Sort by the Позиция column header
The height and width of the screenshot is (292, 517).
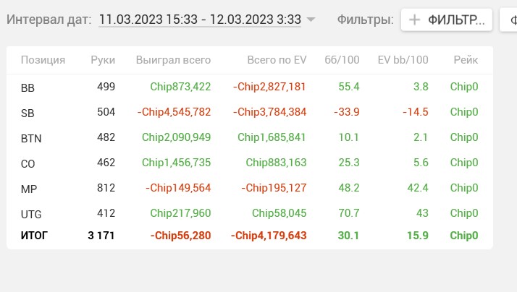click(x=43, y=60)
